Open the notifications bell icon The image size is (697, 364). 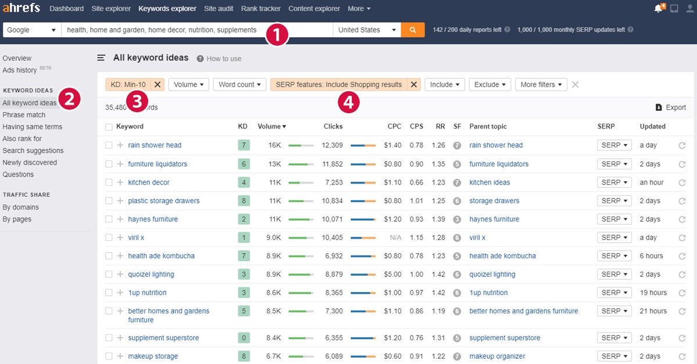coord(658,9)
